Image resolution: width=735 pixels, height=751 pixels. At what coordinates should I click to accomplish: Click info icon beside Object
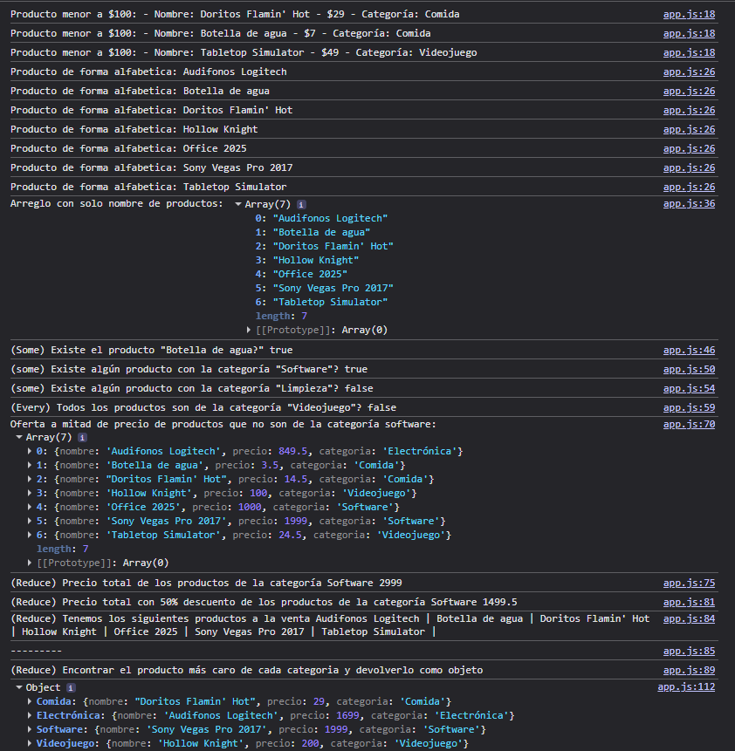(x=71, y=688)
